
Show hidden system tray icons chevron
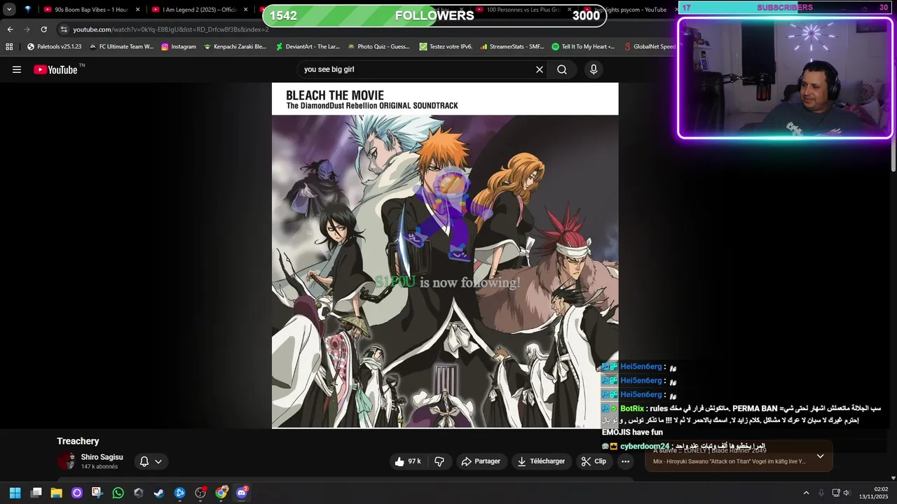(x=806, y=493)
